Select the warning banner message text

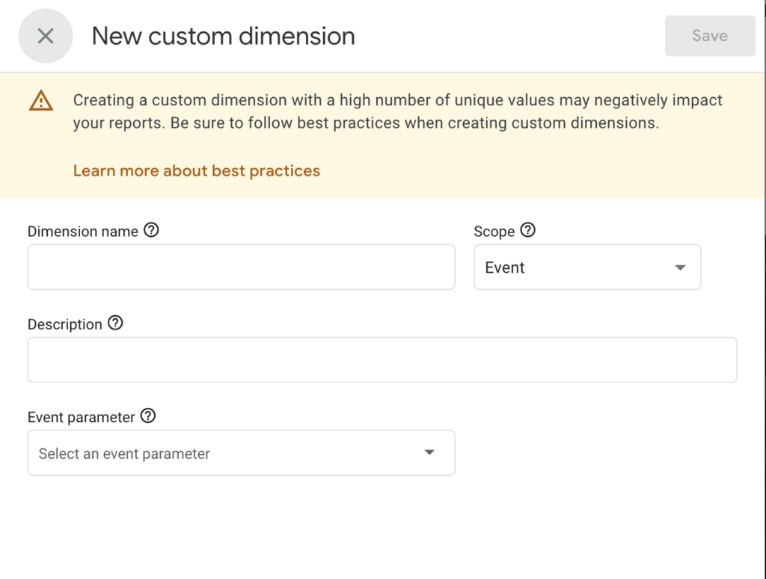point(396,111)
